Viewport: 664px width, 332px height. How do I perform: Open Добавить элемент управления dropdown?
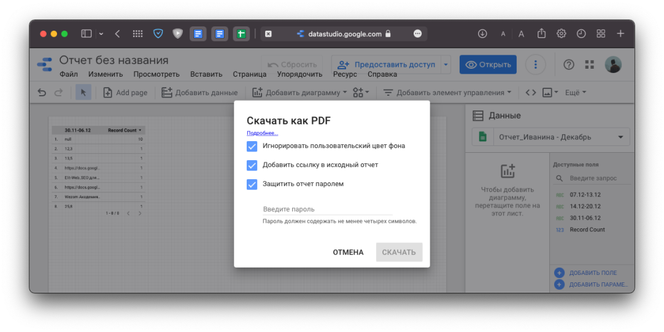(x=447, y=92)
